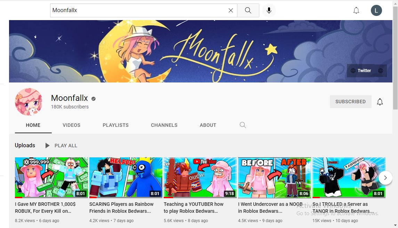This screenshot has width=398, height=228.
Task: Switch to the HOME tab
Action: [33, 125]
